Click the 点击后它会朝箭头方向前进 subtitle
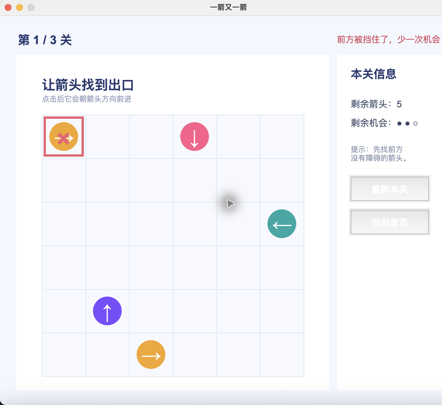Screen dimensions: 442x405 coord(87,99)
